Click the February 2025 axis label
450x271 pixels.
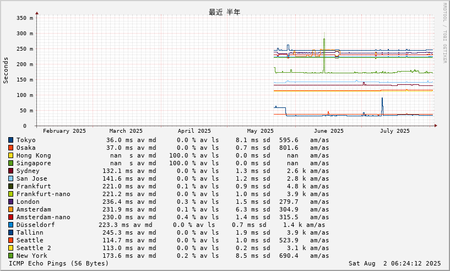pyautogui.click(x=64, y=131)
